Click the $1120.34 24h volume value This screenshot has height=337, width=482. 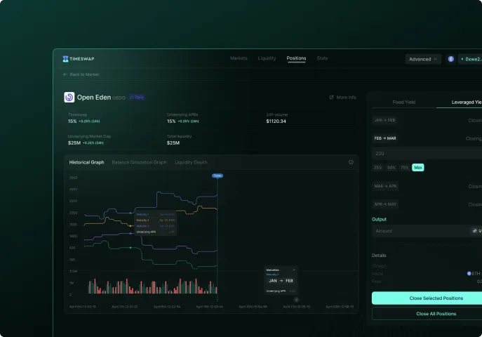pyautogui.click(x=276, y=121)
